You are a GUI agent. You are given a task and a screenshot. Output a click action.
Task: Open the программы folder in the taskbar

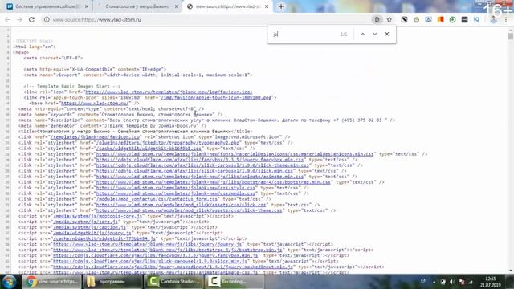click(112, 282)
